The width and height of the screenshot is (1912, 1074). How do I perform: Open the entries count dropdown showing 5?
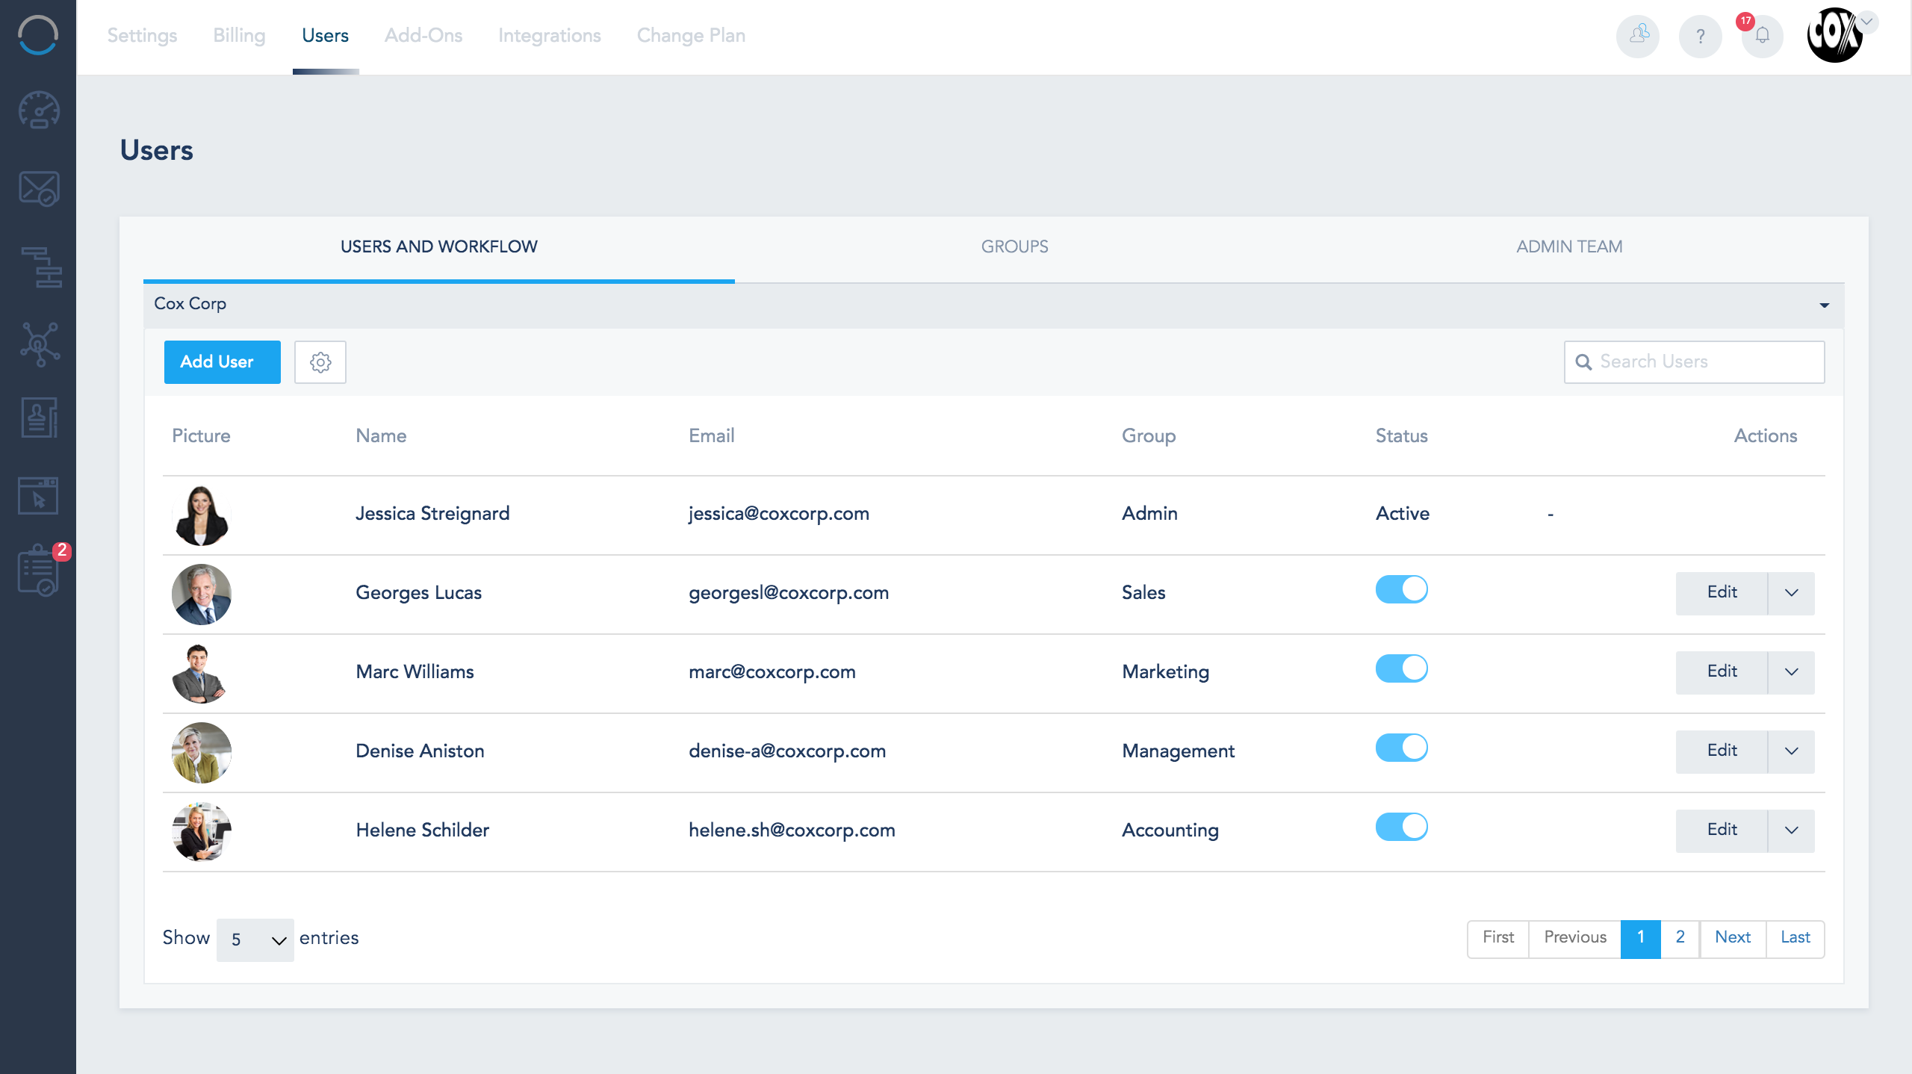(255, 940)
